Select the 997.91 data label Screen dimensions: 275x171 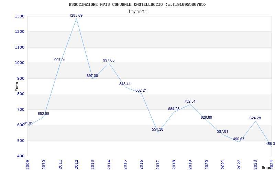60,60
